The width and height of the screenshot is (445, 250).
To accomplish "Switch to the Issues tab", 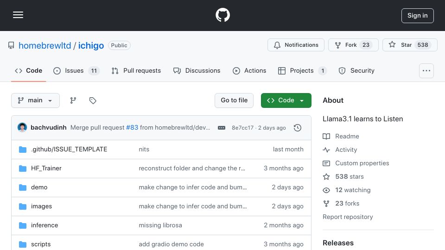I will [x=76, y=70].
